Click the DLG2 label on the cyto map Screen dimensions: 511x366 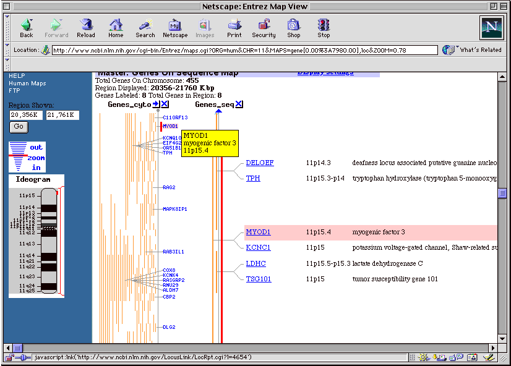[169, 327]
